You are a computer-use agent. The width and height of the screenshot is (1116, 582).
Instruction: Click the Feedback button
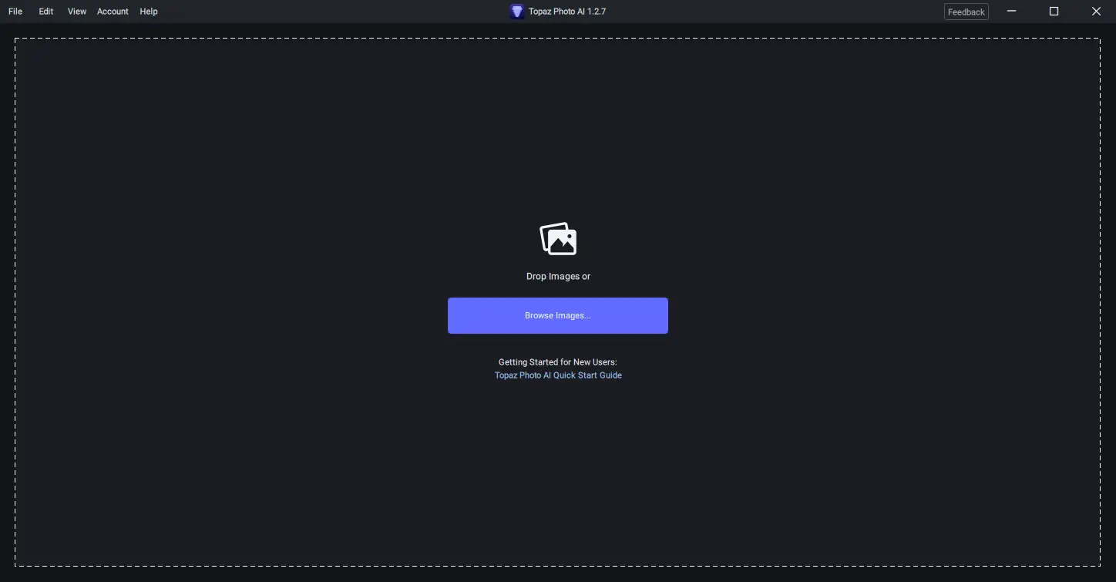[x=966, y=12]
